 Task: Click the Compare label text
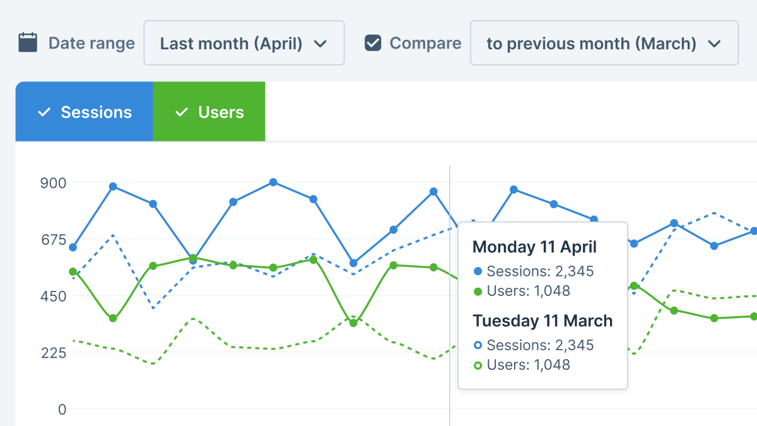[x=425, y=43]
